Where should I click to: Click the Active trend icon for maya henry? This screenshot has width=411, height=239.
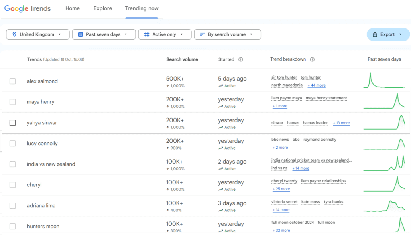220,107
